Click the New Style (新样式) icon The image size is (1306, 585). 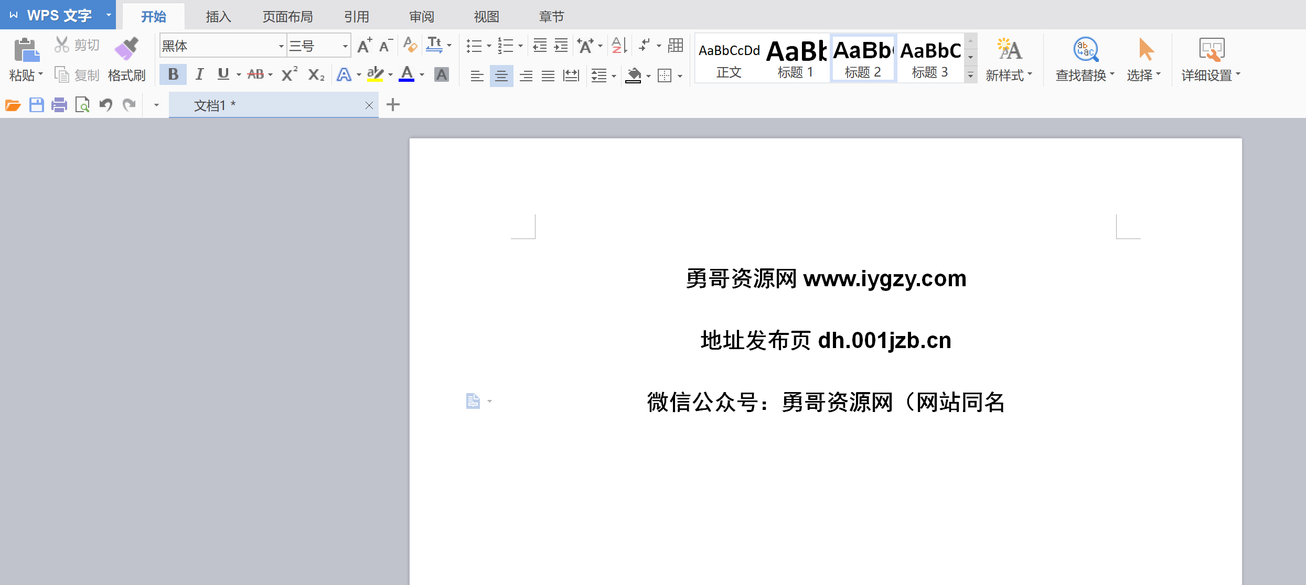click(1009, 49)
